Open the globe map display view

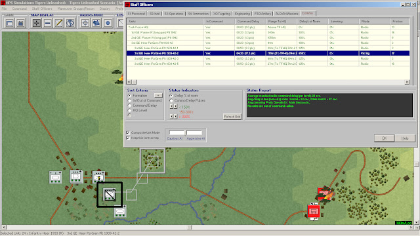70,23
